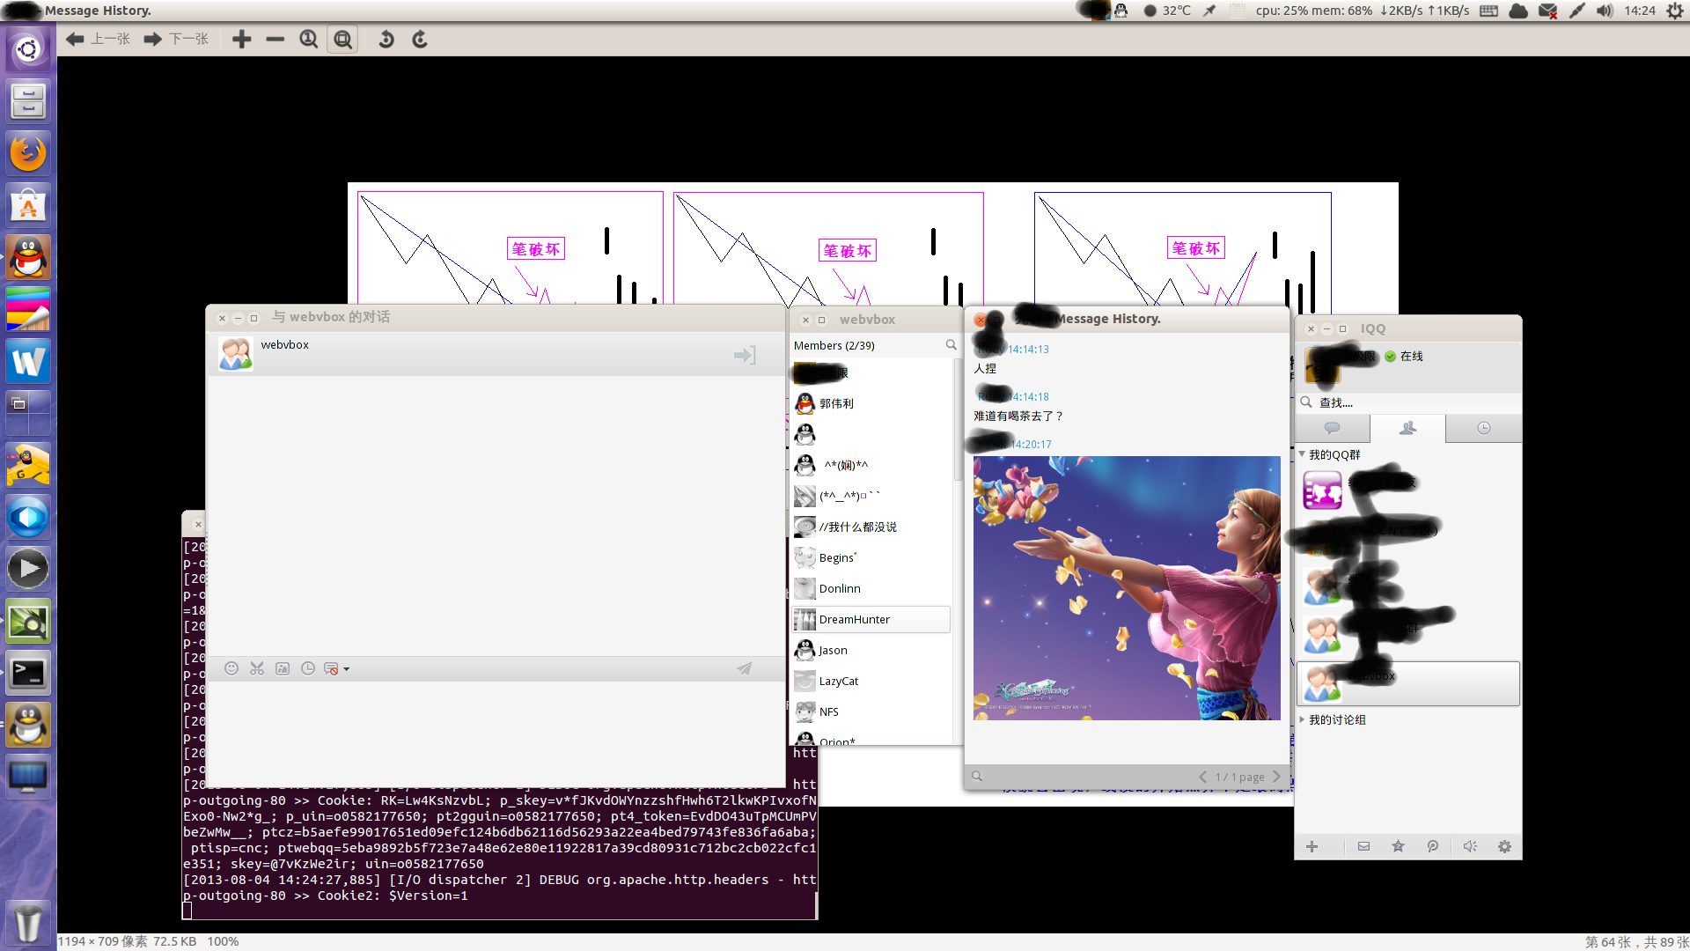Select member 郭伟利 in the list
This screenshot has height=951, width=1690.
pos(871,403)
